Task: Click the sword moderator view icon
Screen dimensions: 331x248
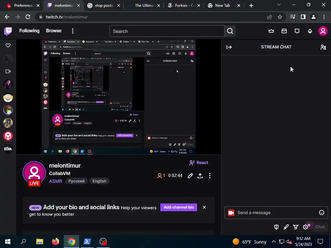Action: (286, 227)
